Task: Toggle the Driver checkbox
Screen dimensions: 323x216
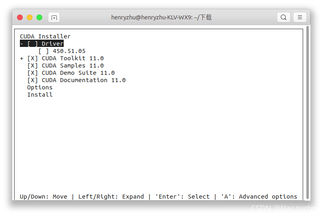Action: pos(32,44)
